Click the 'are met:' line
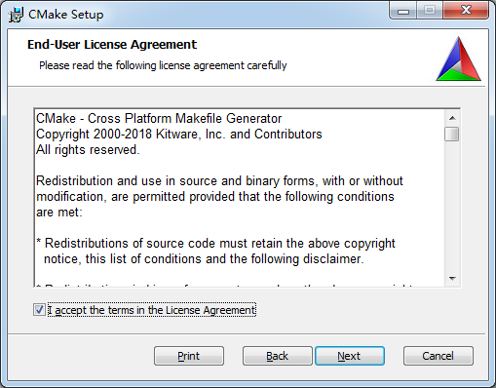The width and height of the screenshot is (496, 388). 59,213
